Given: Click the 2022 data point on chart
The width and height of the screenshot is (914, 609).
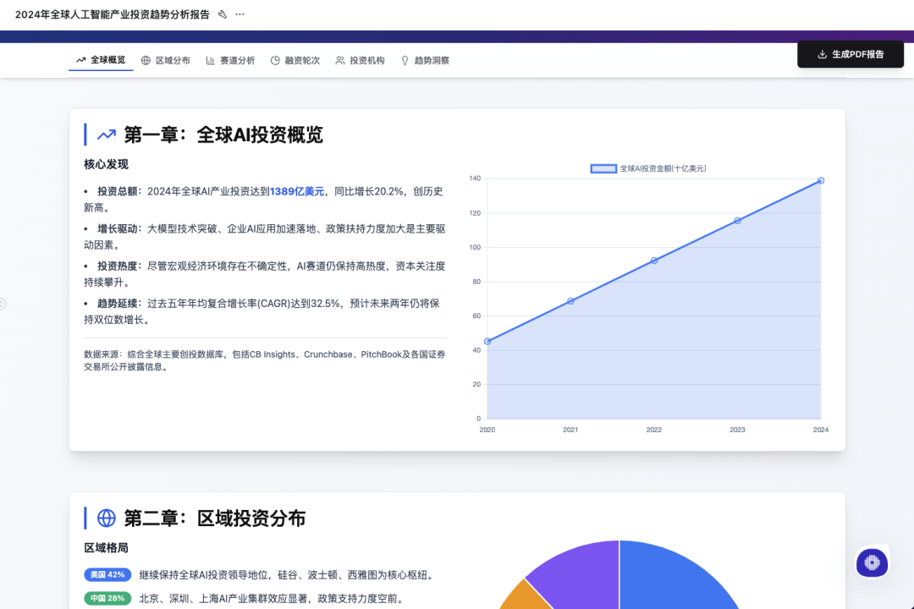Looking at the screenshot, I should click(x=654, y=261).
